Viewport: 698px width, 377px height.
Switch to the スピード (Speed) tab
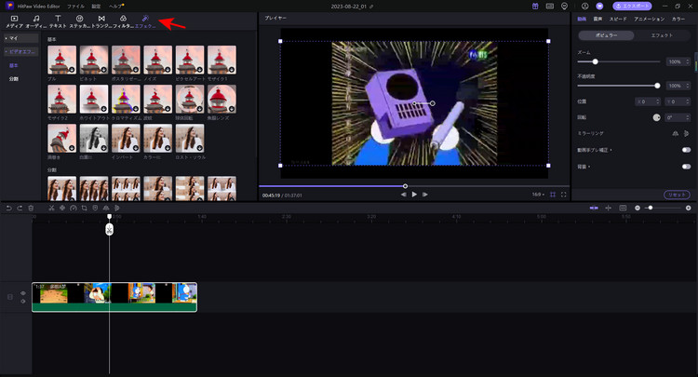coord(618,19)
